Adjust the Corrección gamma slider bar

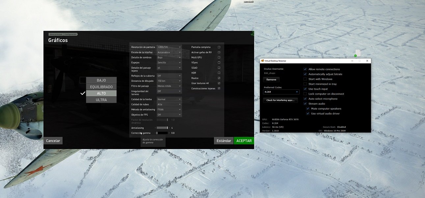pos(162,133)
